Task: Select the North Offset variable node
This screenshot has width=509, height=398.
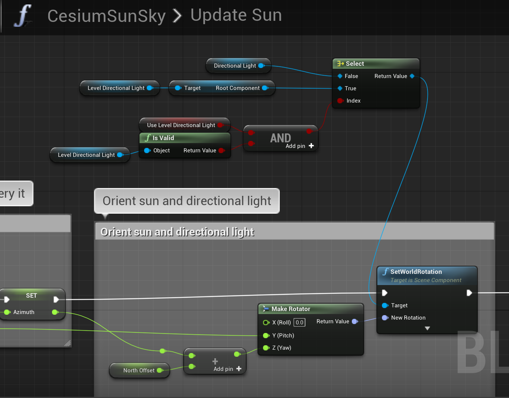Action: pos(139,371)
